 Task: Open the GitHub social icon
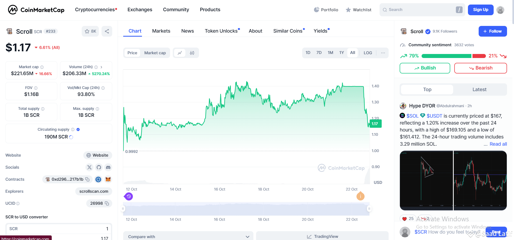tap(99, 167)
